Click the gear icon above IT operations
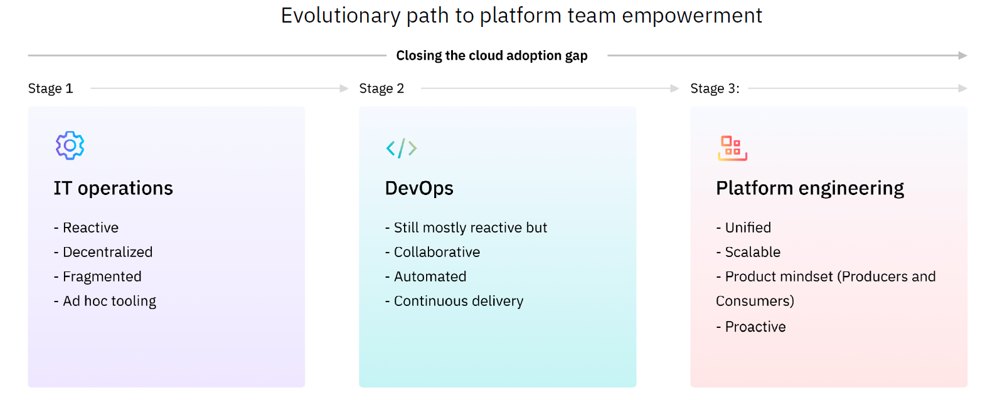 70,145
